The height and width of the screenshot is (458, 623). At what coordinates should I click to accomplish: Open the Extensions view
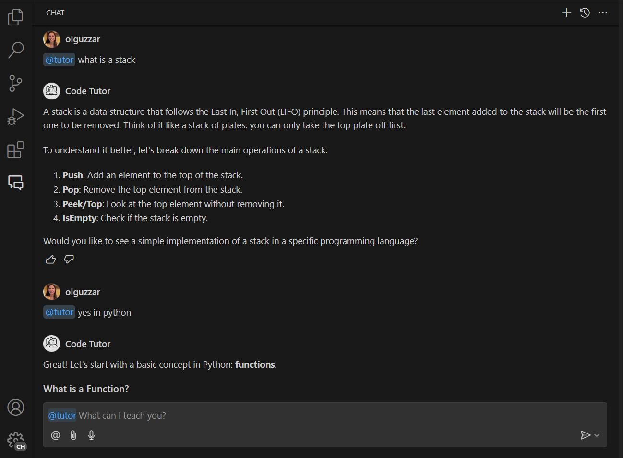click(15, 149)
